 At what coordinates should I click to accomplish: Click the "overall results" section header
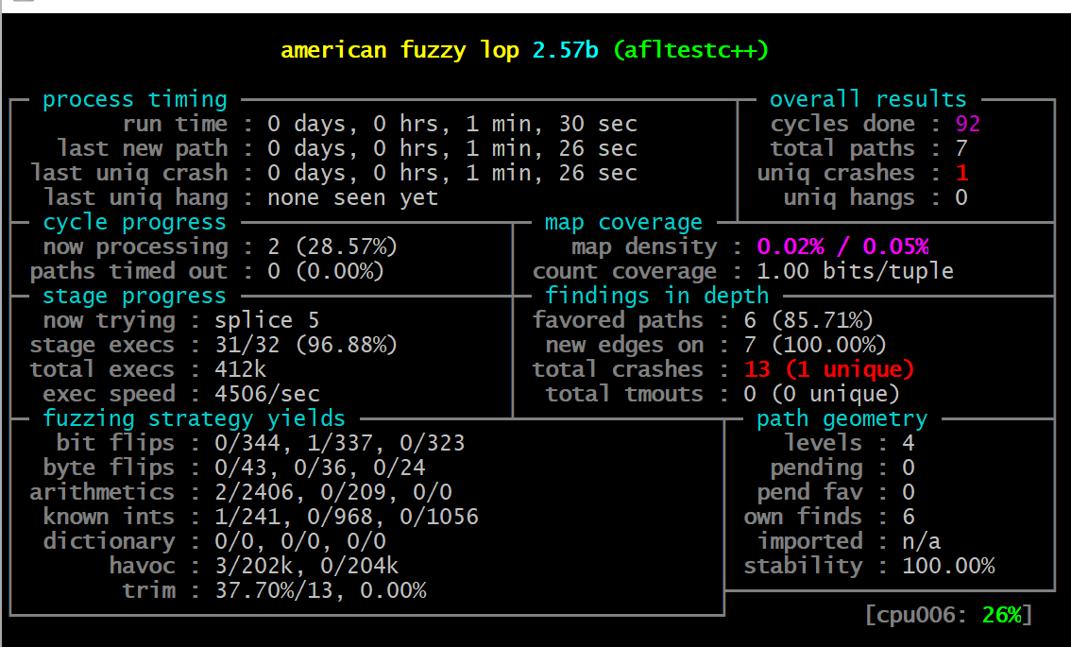(868, 100)
